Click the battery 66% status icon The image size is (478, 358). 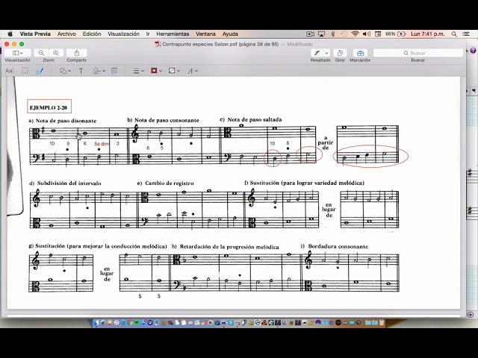(396, 34)
